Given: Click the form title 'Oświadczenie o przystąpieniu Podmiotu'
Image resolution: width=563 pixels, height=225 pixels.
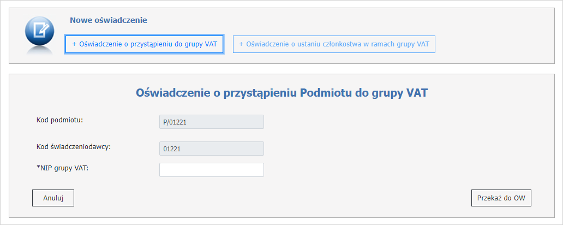Looking at the screenshot, I should [x=281, y=93].
